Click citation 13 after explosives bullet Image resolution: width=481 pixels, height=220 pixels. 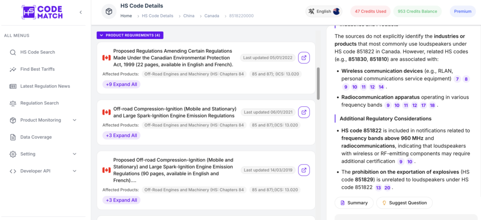pos(378,188)
